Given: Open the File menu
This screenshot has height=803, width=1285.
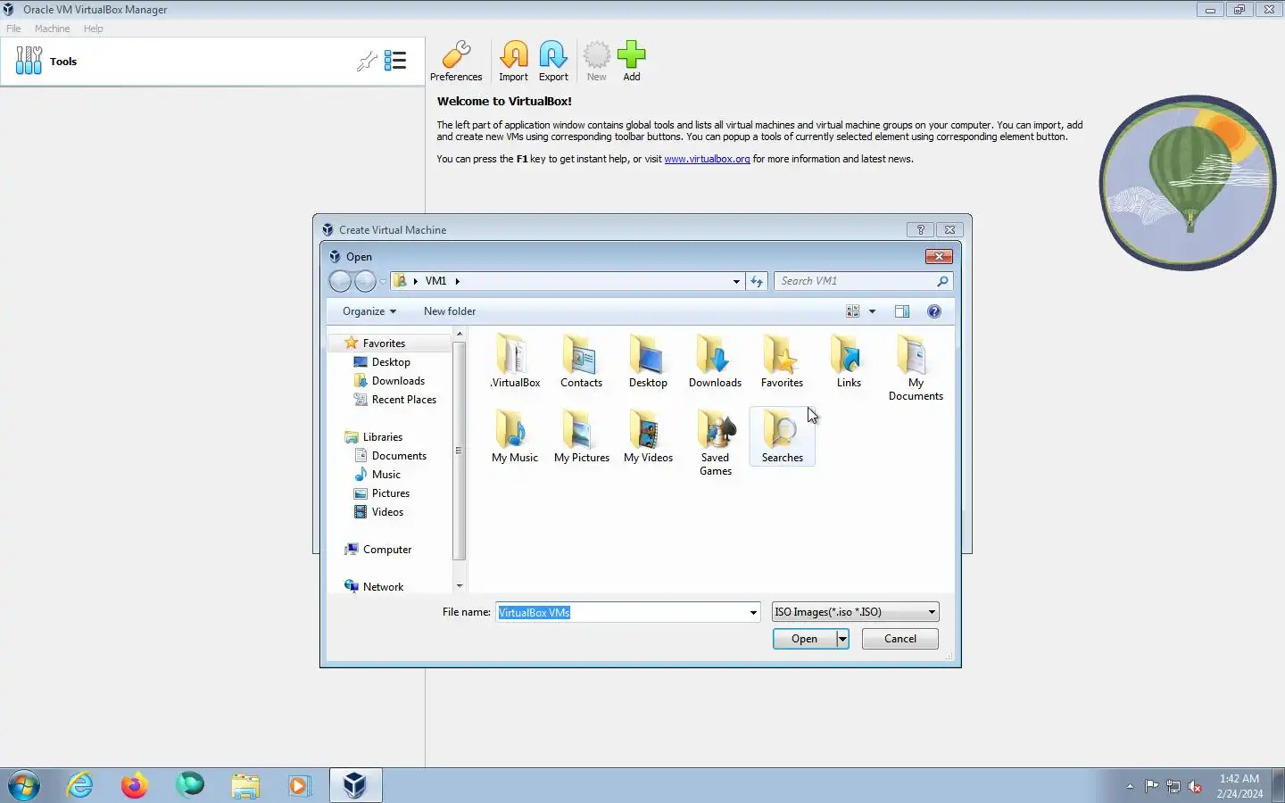Looking at the screenshot, I should tap(13, 29).
